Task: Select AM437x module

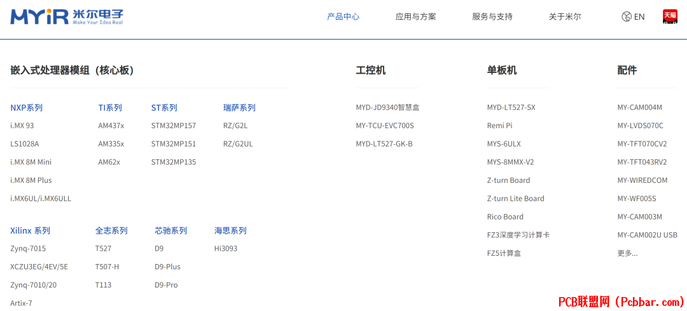Action: (x=111, y=126)
